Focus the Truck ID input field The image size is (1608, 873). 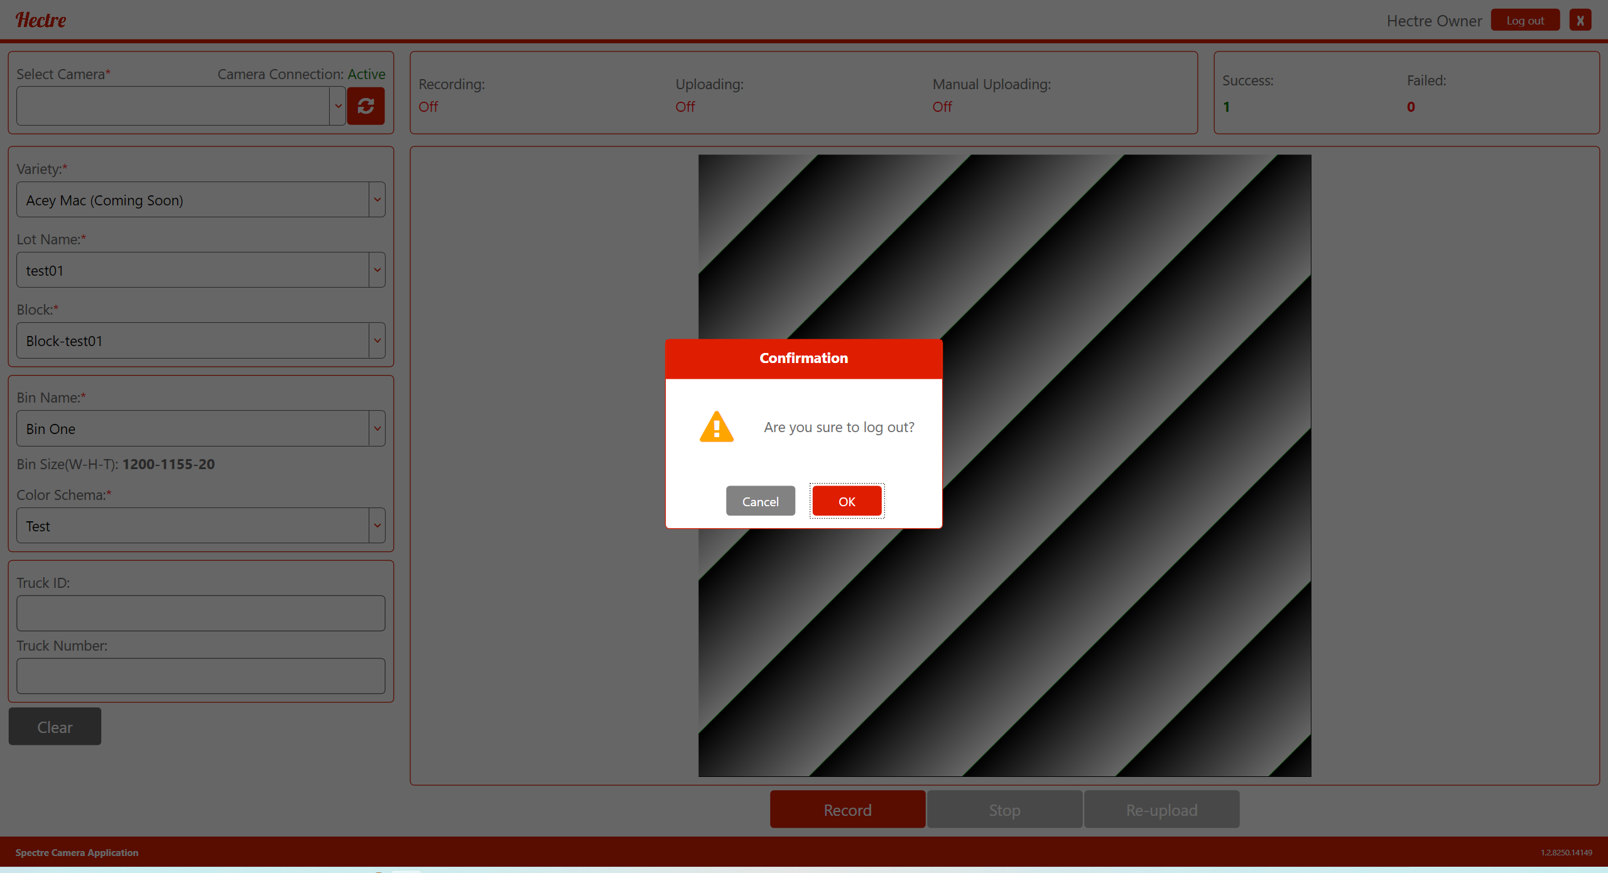point(201,613)
